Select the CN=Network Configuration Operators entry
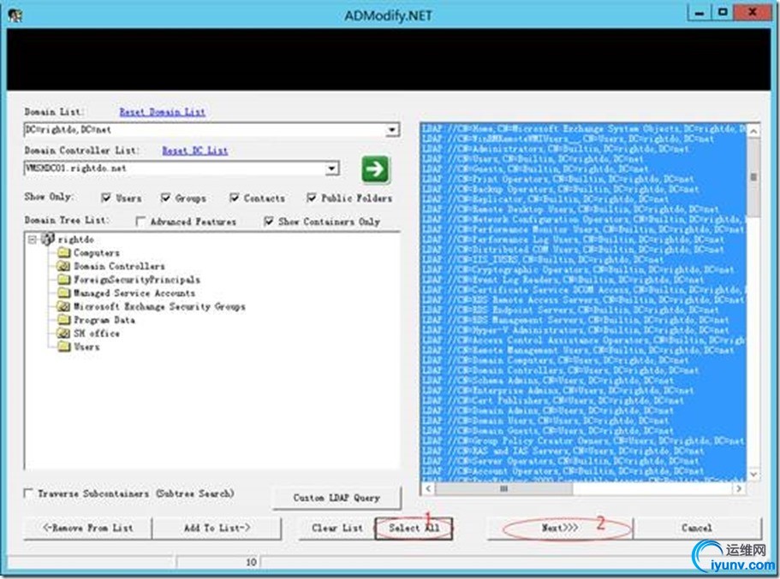 584,219
